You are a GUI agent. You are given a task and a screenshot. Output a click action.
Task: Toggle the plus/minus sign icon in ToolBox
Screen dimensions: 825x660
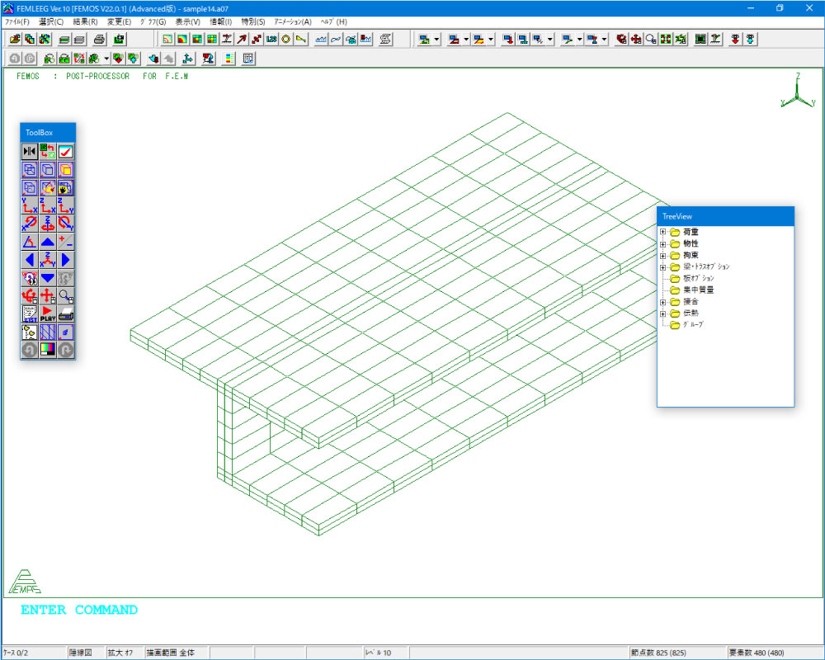[x=66, y=241]
